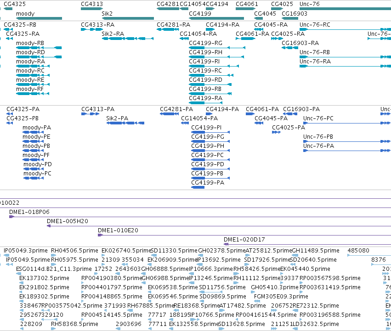Click the 485080 feature label
Image resolution: width=391 pixels, height=331 pixels.
(358, 251)
